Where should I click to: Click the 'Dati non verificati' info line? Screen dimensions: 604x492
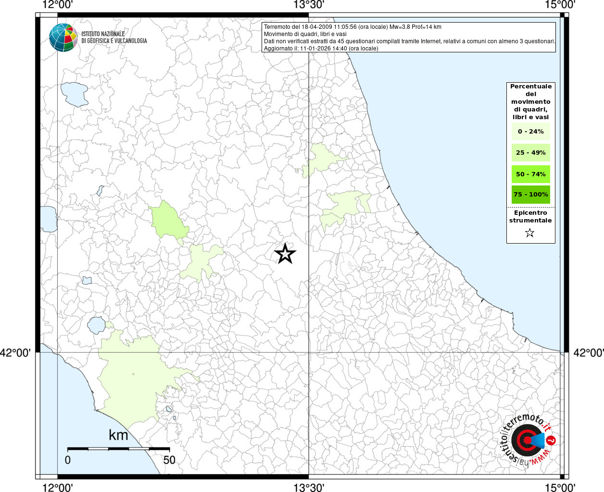coord(409,41)
